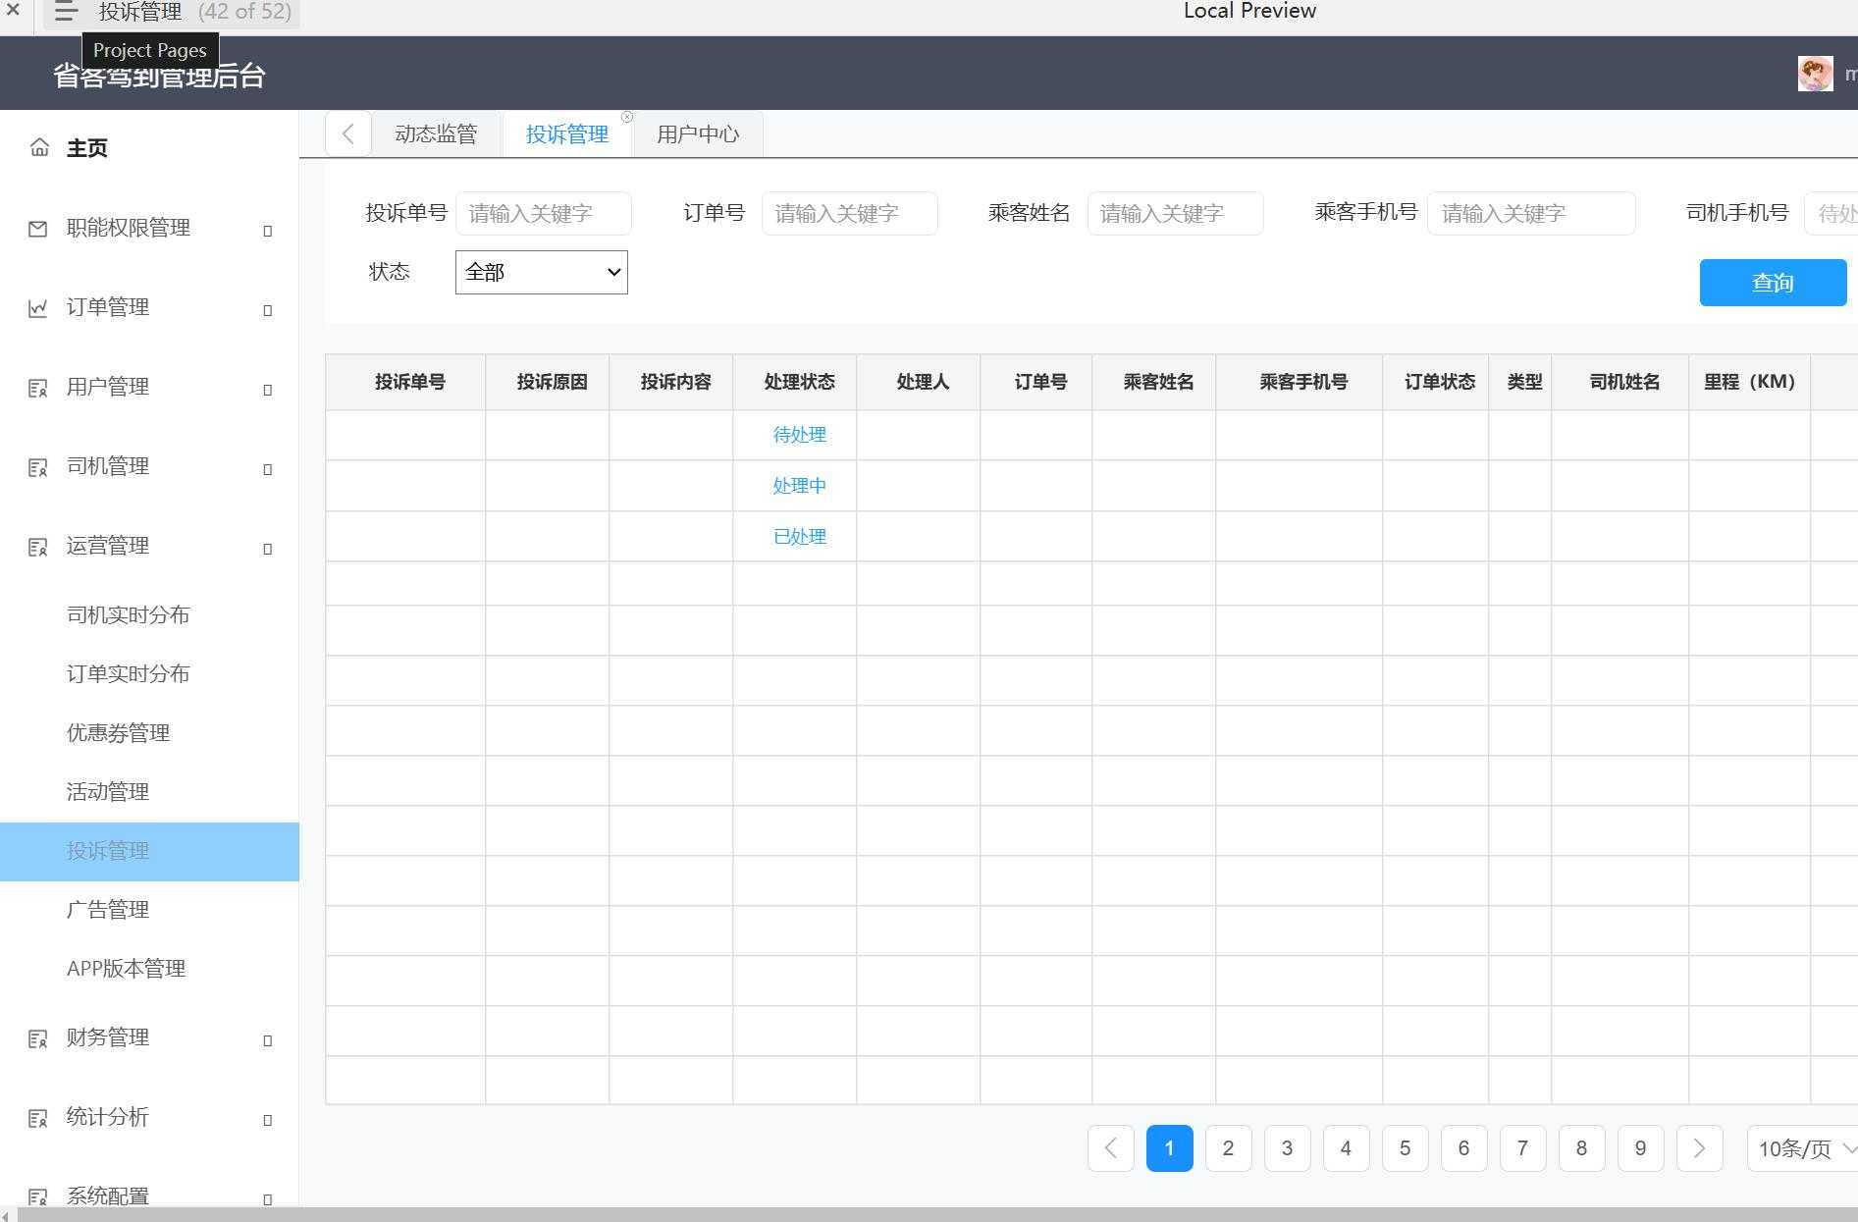This screenshot has height=1222, width=1858.
Task: Click the home icon beside 主页
Action: point(39,147)
